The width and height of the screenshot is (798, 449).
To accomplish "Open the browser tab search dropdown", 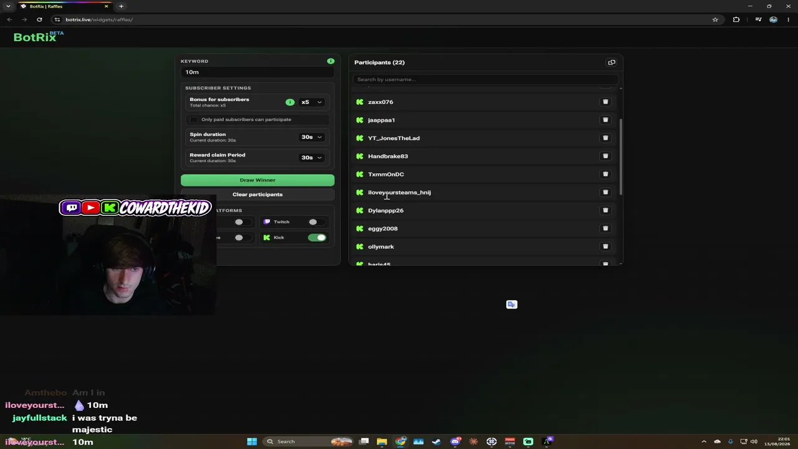I will (x=8, y=6).
